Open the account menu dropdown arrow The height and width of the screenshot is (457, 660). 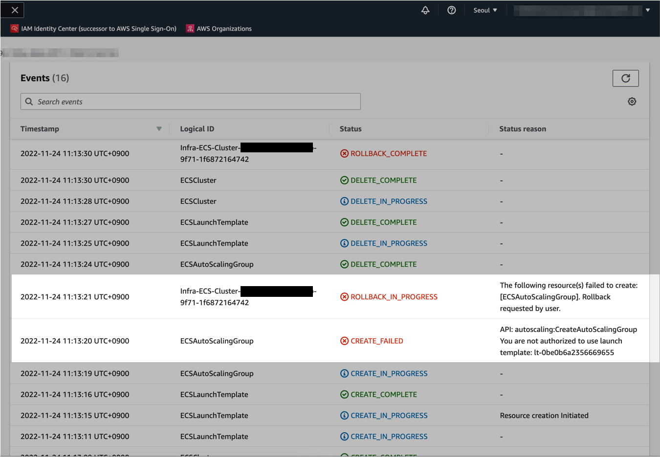pyautogui.click(x=648, y=10)
